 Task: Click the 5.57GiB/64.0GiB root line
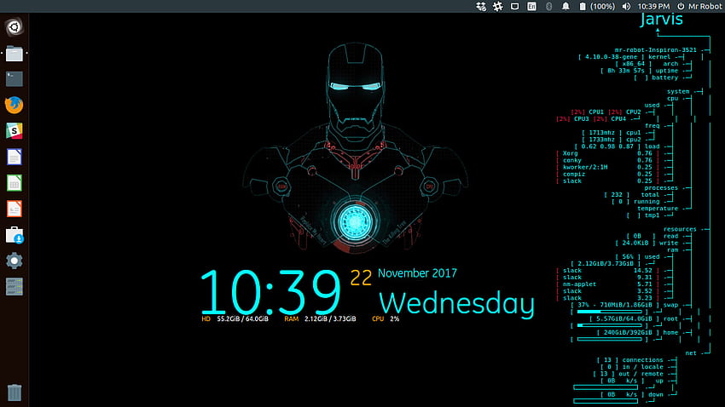634,318
